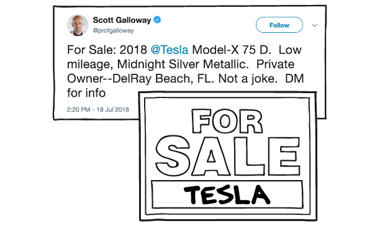The height and width of the screenshot is (226, 380).
Task: Click the words Model-X 75 D
Action: (x=232, y=50)
